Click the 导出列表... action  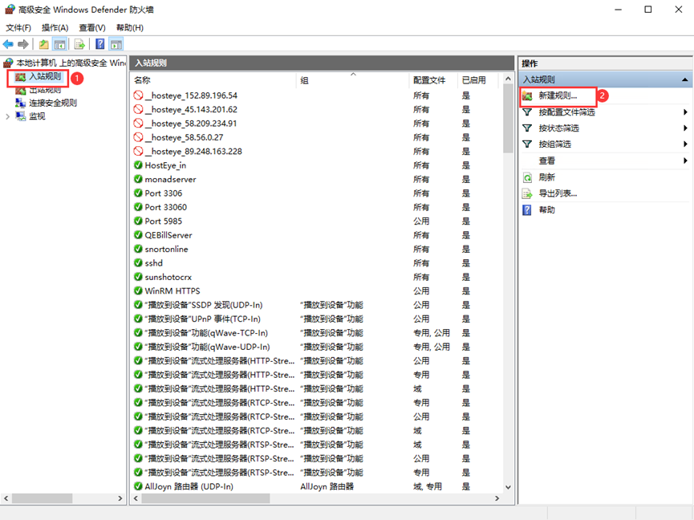coord(558,193)
